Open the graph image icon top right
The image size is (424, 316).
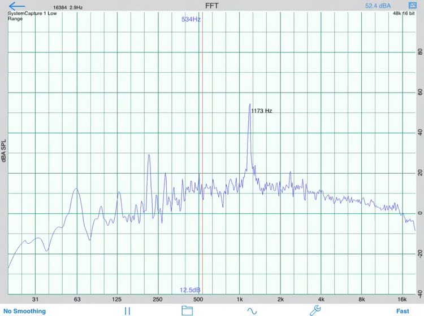412,6
